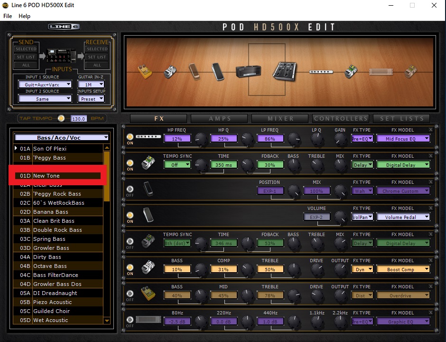Switch to the AMPS tab
Screen dimensions: 446x342
[219, 118]
